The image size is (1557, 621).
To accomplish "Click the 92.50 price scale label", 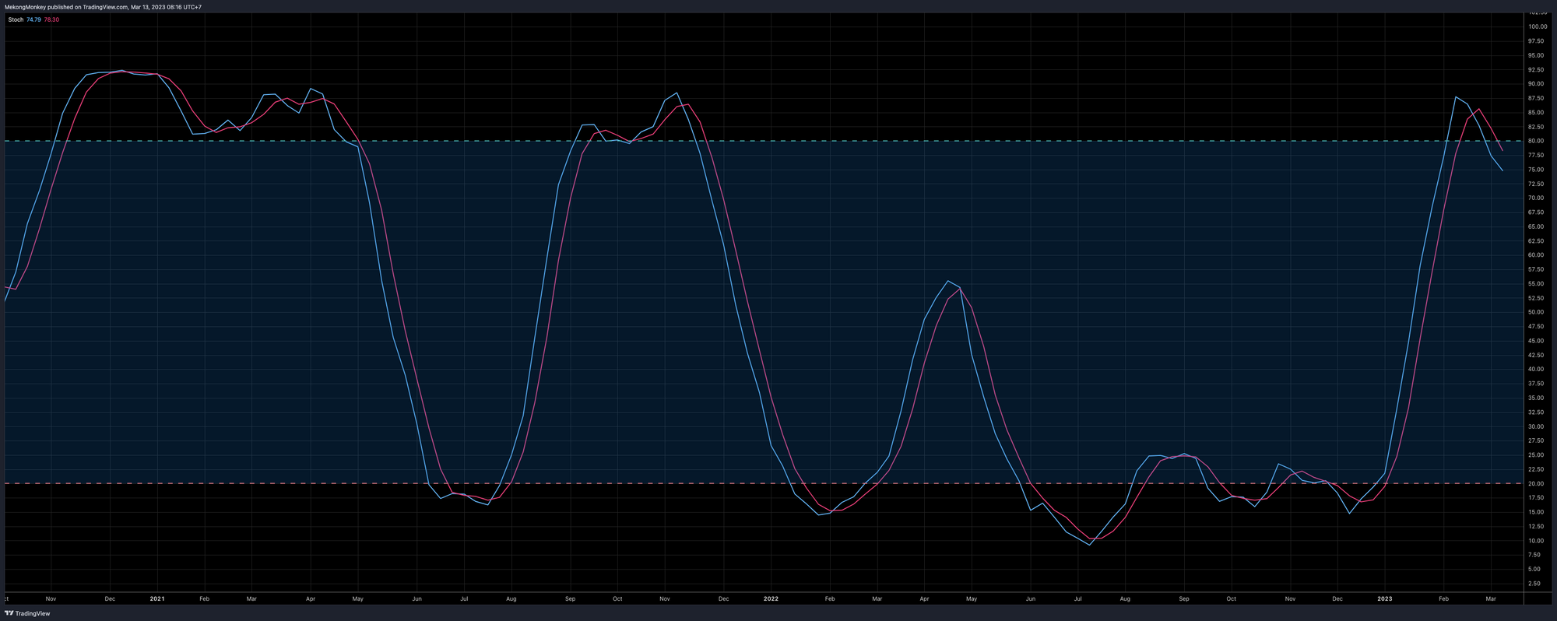I will pyautogui.click(x=1538, y=69).
